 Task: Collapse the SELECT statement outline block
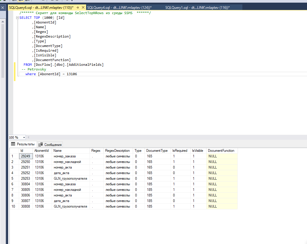[x=18, y=18]
